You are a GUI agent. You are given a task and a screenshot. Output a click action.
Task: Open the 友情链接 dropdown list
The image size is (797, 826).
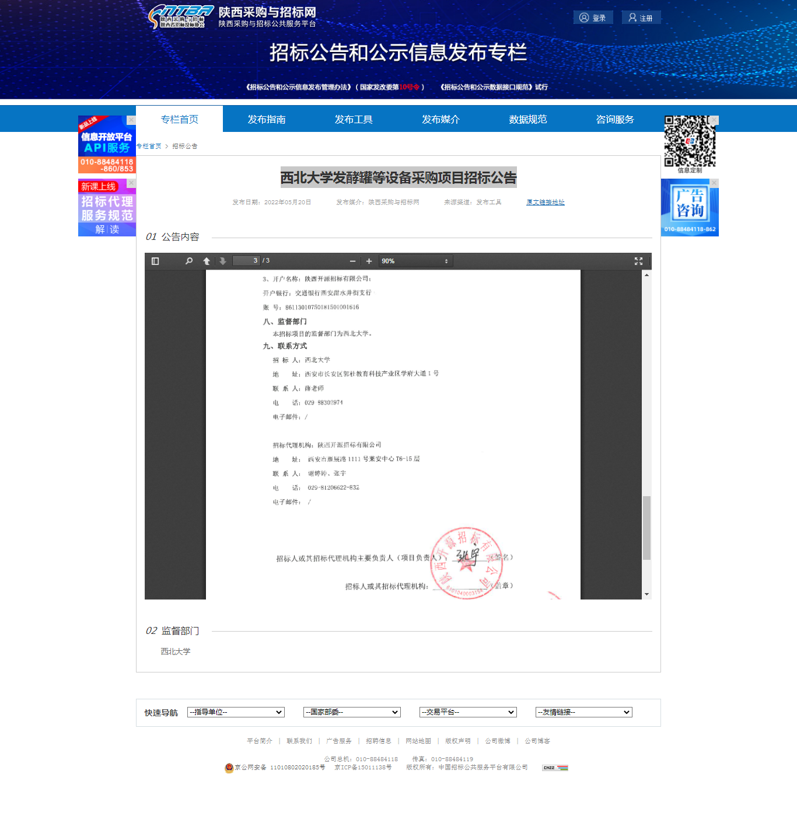[583, 712]
